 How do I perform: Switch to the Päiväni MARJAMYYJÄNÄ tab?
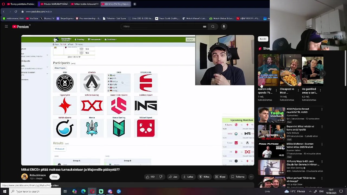[x=54, y=4]
